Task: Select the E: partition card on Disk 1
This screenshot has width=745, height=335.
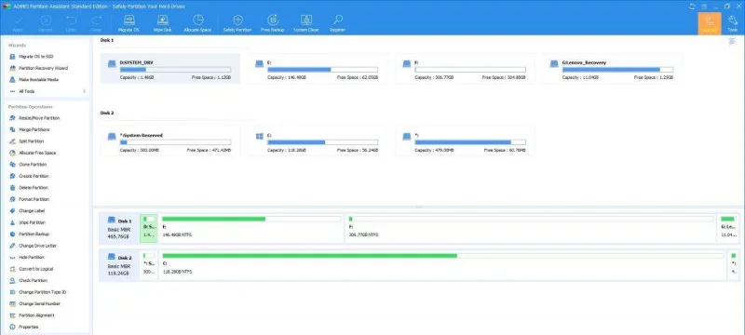Action: [x=318, y=68]
